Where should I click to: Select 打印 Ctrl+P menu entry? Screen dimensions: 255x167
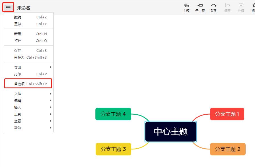pyautogui.click(x=29, y=74)
